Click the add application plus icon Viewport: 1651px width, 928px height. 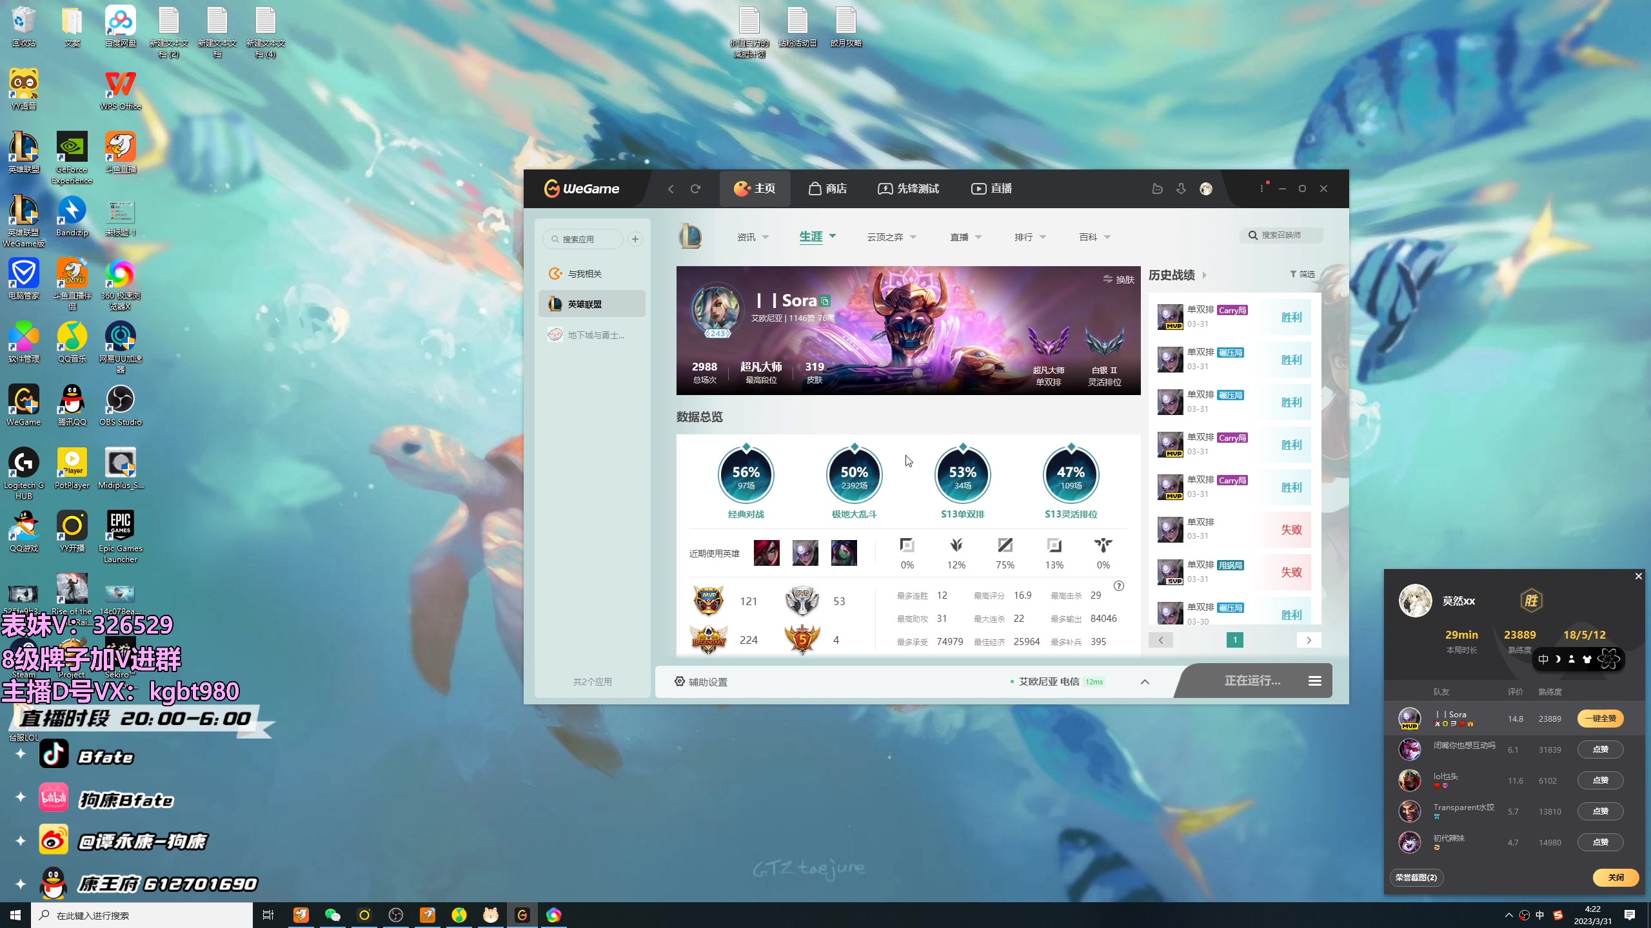[x=635, y=239]
